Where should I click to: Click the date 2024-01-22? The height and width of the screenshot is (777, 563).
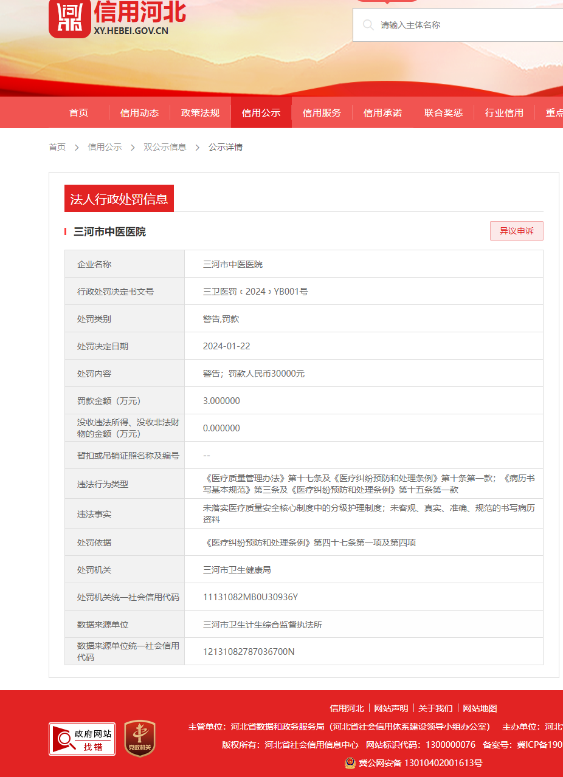tap(227, 346)
